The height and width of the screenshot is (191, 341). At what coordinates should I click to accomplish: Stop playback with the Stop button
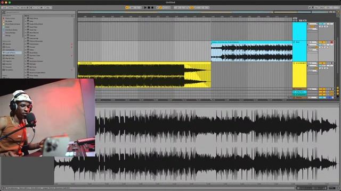pos(149,7)
